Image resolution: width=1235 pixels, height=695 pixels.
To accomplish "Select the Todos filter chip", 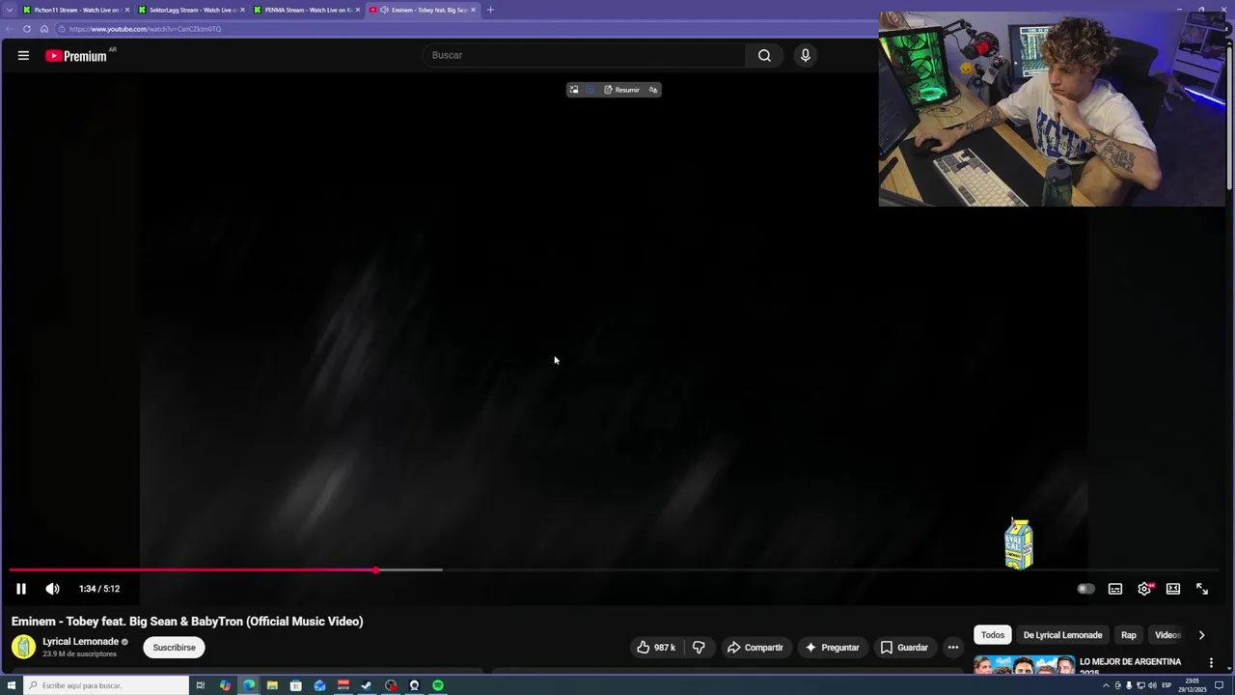I will point(993,635).
